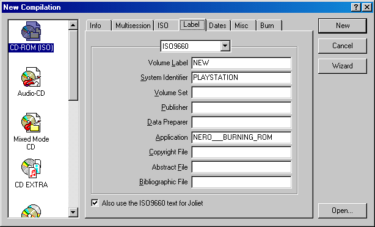Image resolution: width=375 pixels, height=227 pixels.
Task: Click into the Volume Label field
Action: click(241, 63)
